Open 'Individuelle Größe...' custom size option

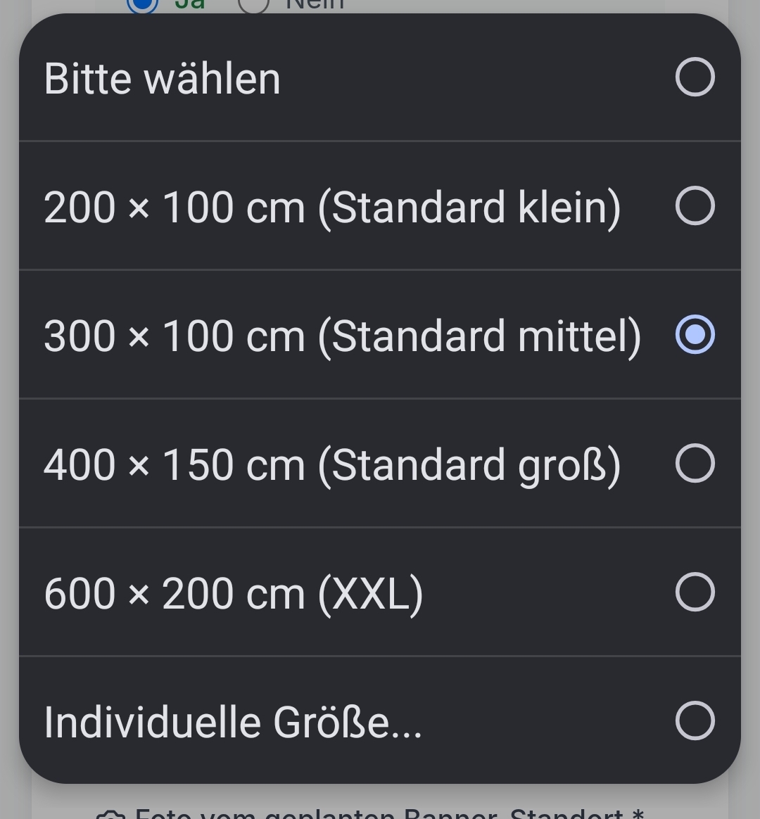coord(380,720)
